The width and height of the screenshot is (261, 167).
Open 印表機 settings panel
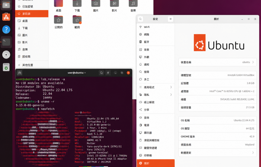(156, 155)
